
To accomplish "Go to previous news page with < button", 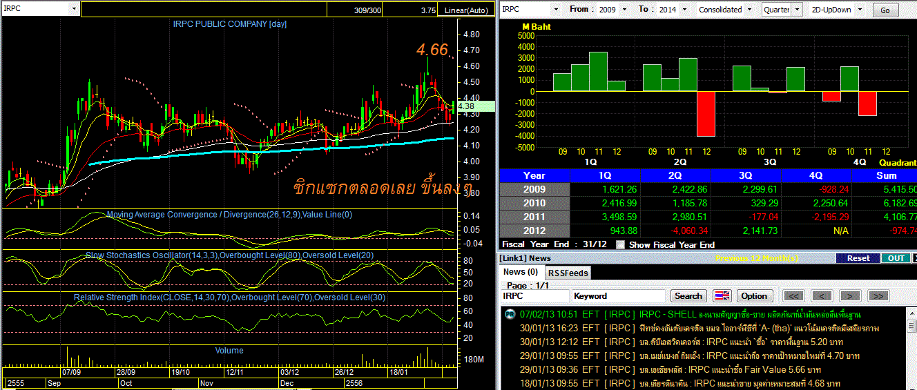I will click(822, 295).
